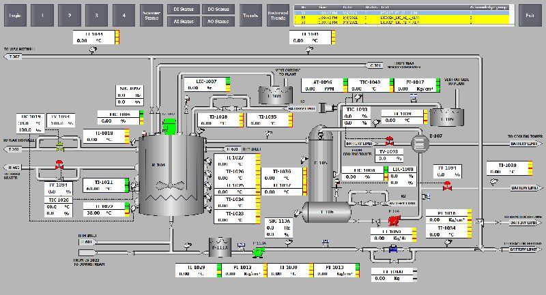The width and height of the screenshot is (546, 295).
Task: Toggle the green control valve on hot well line
Action: point(60,145)
